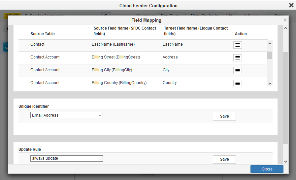Open Billing Country mapping action menu
The image size is (296, 180).
(237, 83)
